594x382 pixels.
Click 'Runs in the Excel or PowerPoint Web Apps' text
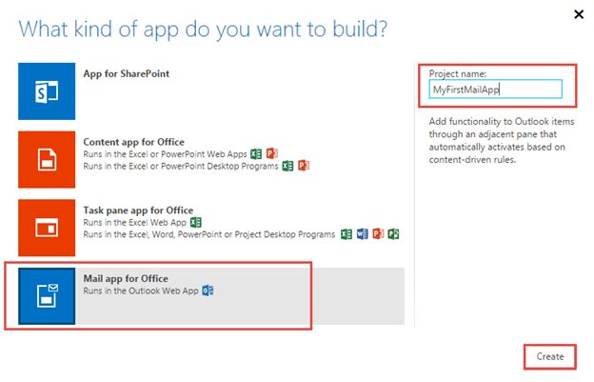click(x=166, y=154)
